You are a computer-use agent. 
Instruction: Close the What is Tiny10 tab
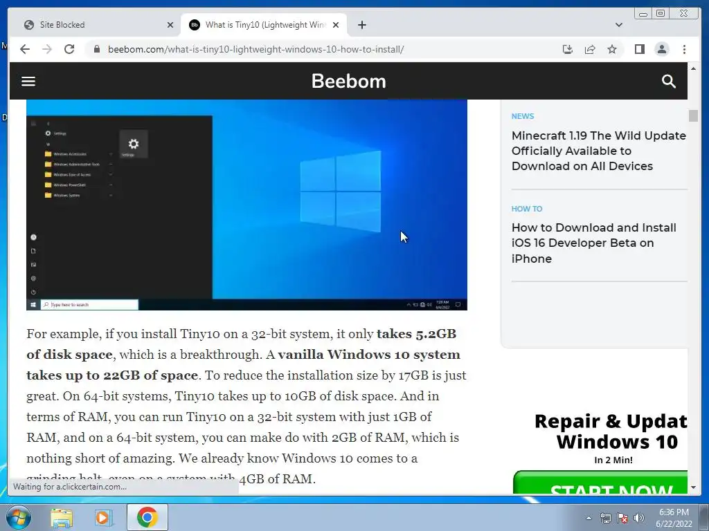(x=336, y=25)
